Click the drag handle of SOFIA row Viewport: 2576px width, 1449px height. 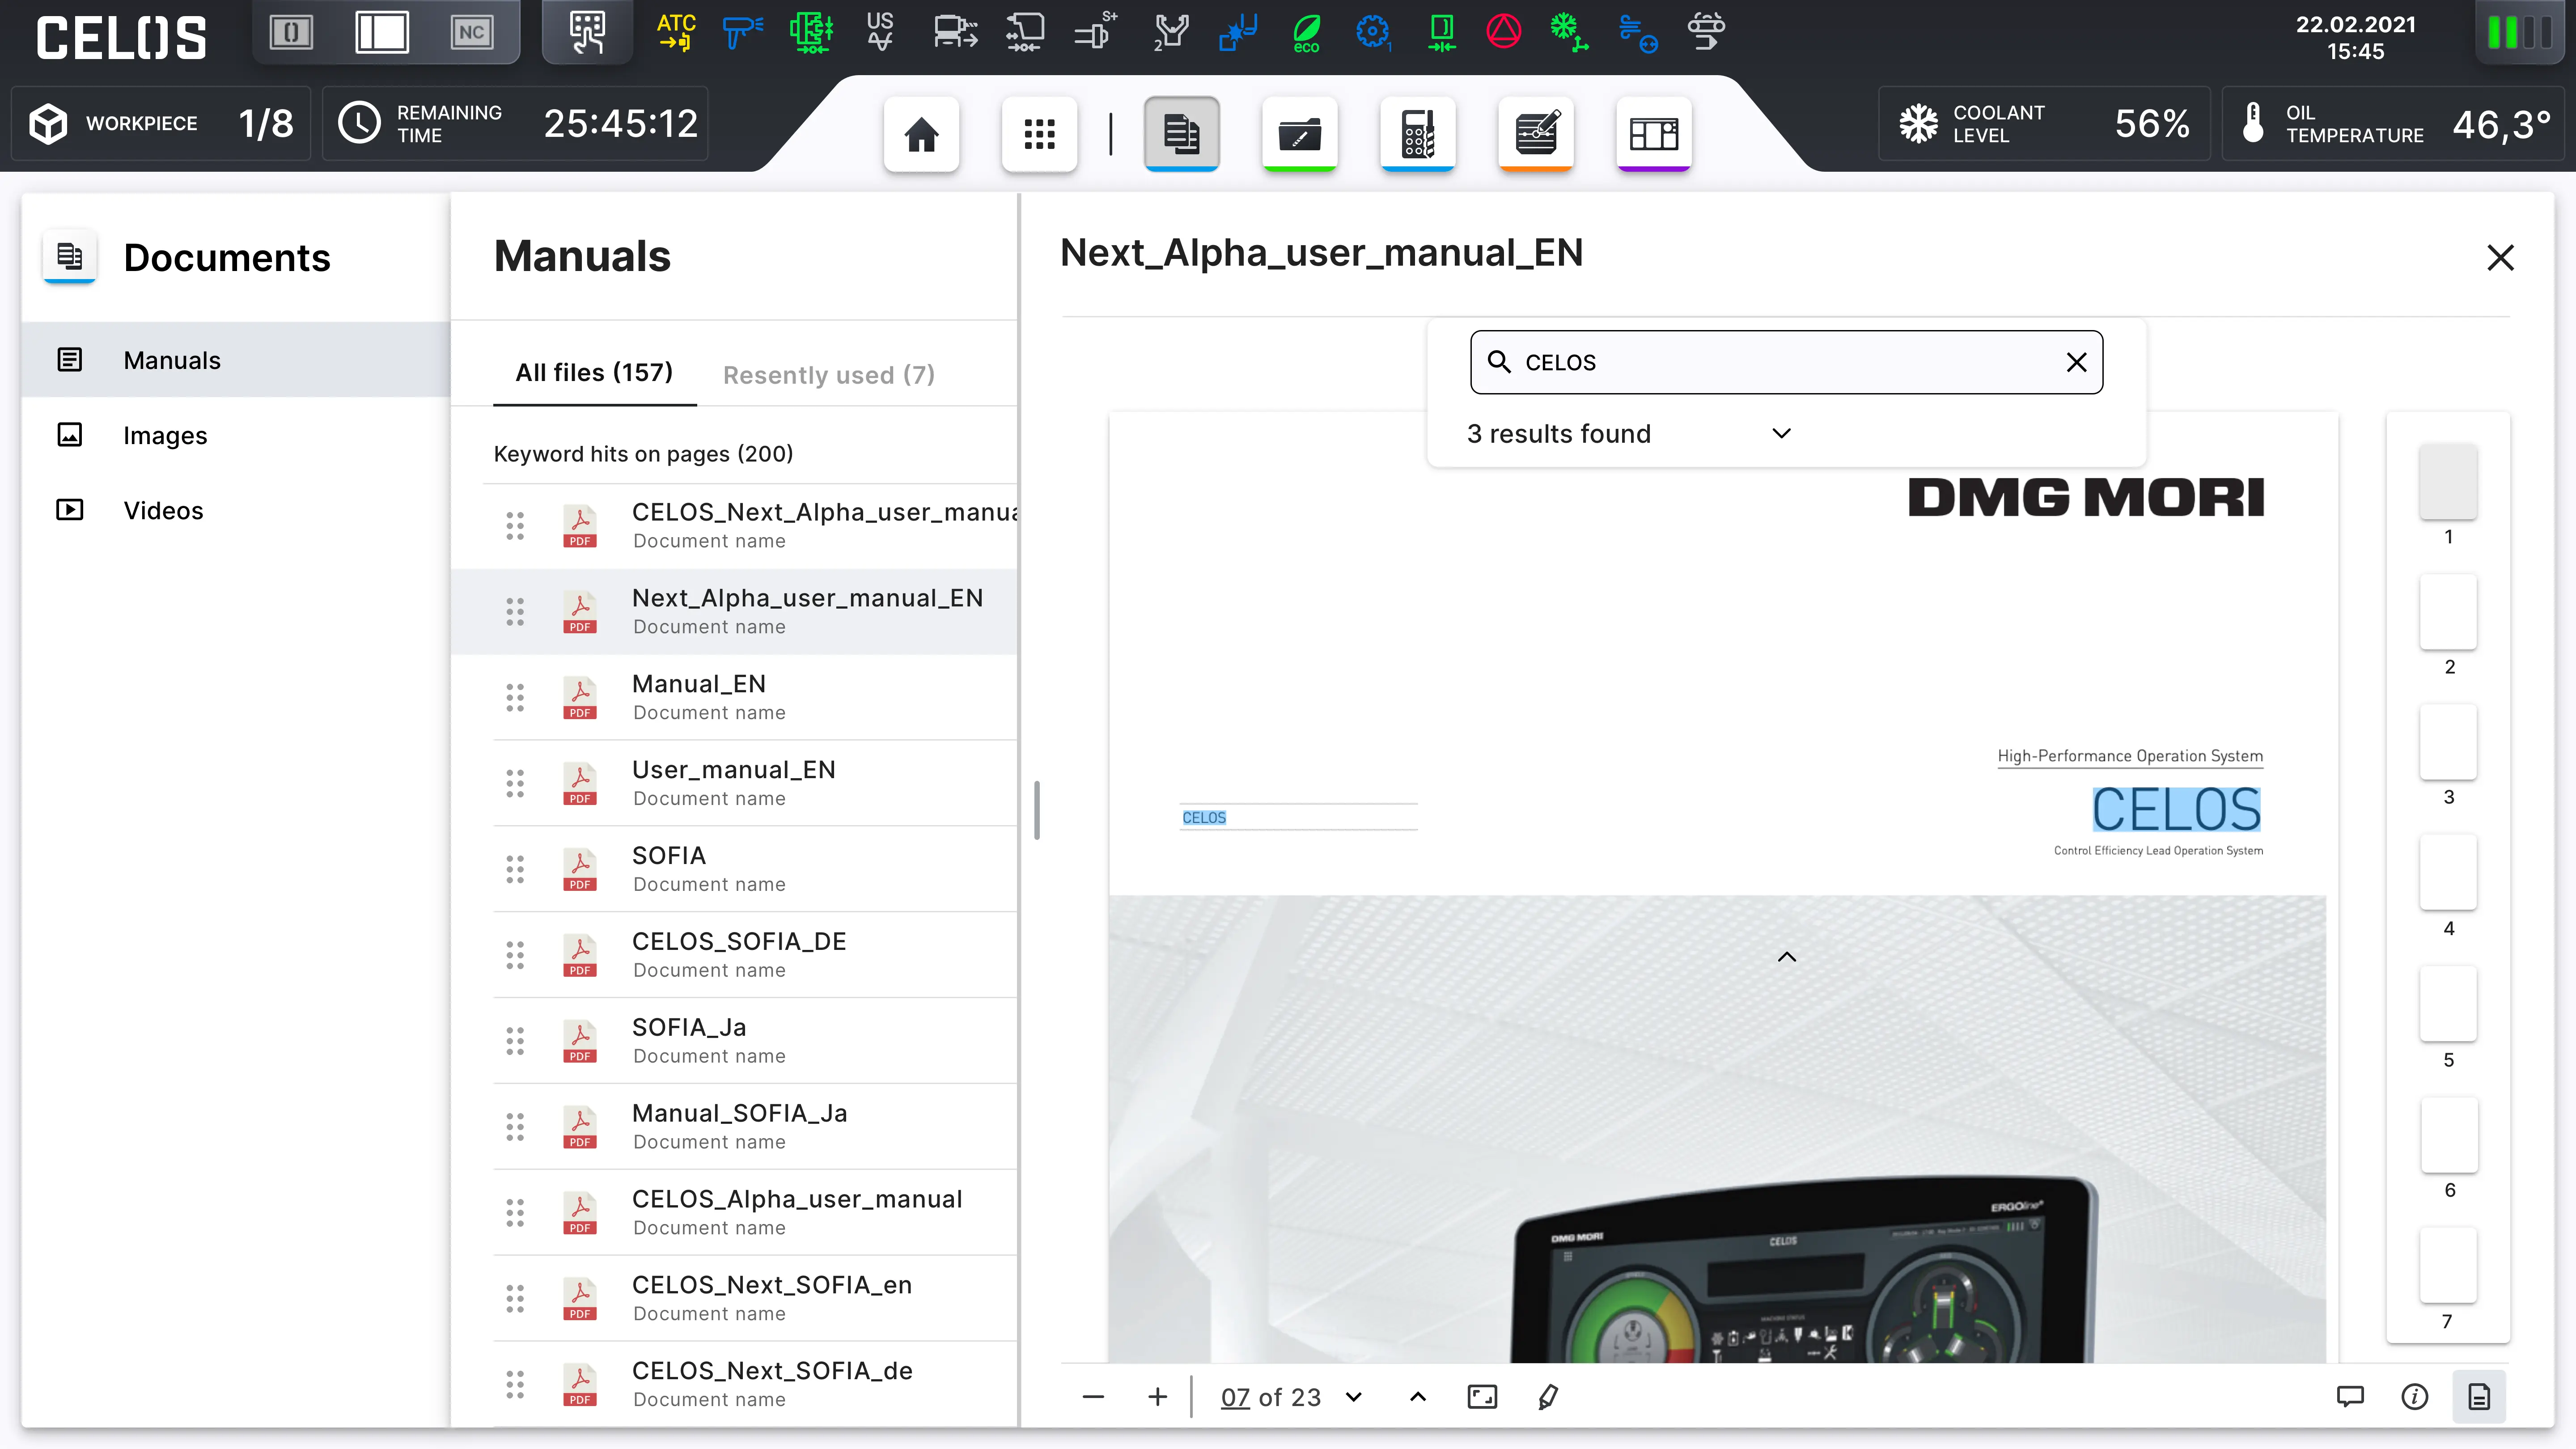pyautogui.click(x=515, y=869)
